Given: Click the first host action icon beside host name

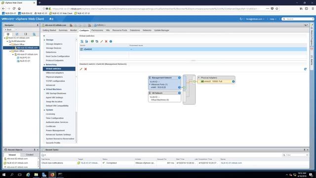Looking at the screenshot, I should [71, 25].
